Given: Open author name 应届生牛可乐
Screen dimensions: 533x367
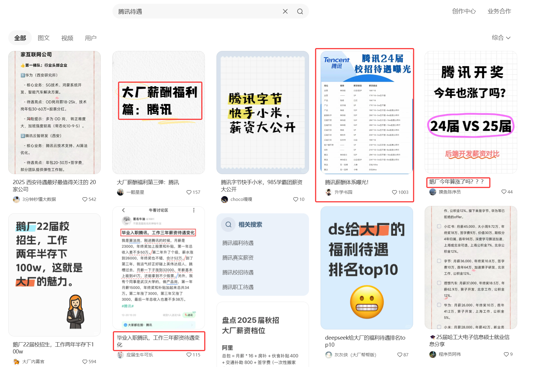Looking at the screenshot, I should [140, 355].
